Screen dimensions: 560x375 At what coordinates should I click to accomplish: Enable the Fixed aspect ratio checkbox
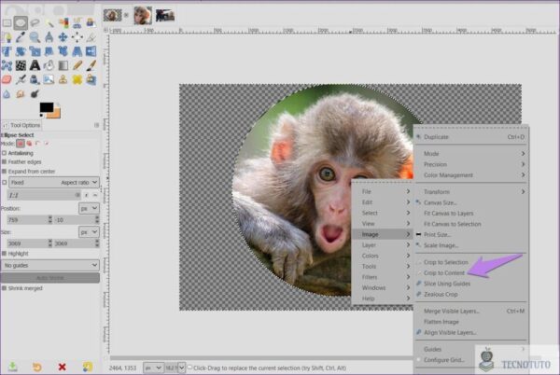click(5, 182)
